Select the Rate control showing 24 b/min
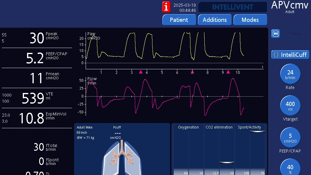 [290, 74]
